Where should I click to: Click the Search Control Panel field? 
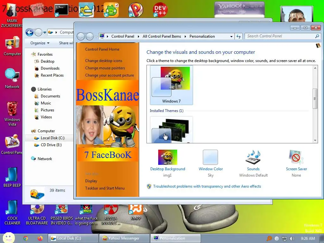coord(281,36)
